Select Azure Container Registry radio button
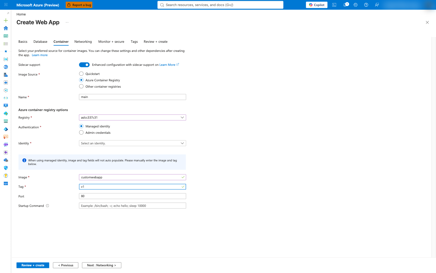 click(81, 80)
